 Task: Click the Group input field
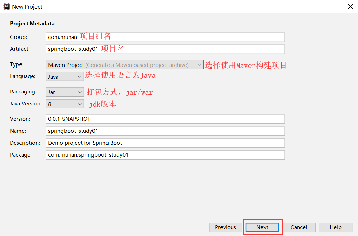pos(165,37)
